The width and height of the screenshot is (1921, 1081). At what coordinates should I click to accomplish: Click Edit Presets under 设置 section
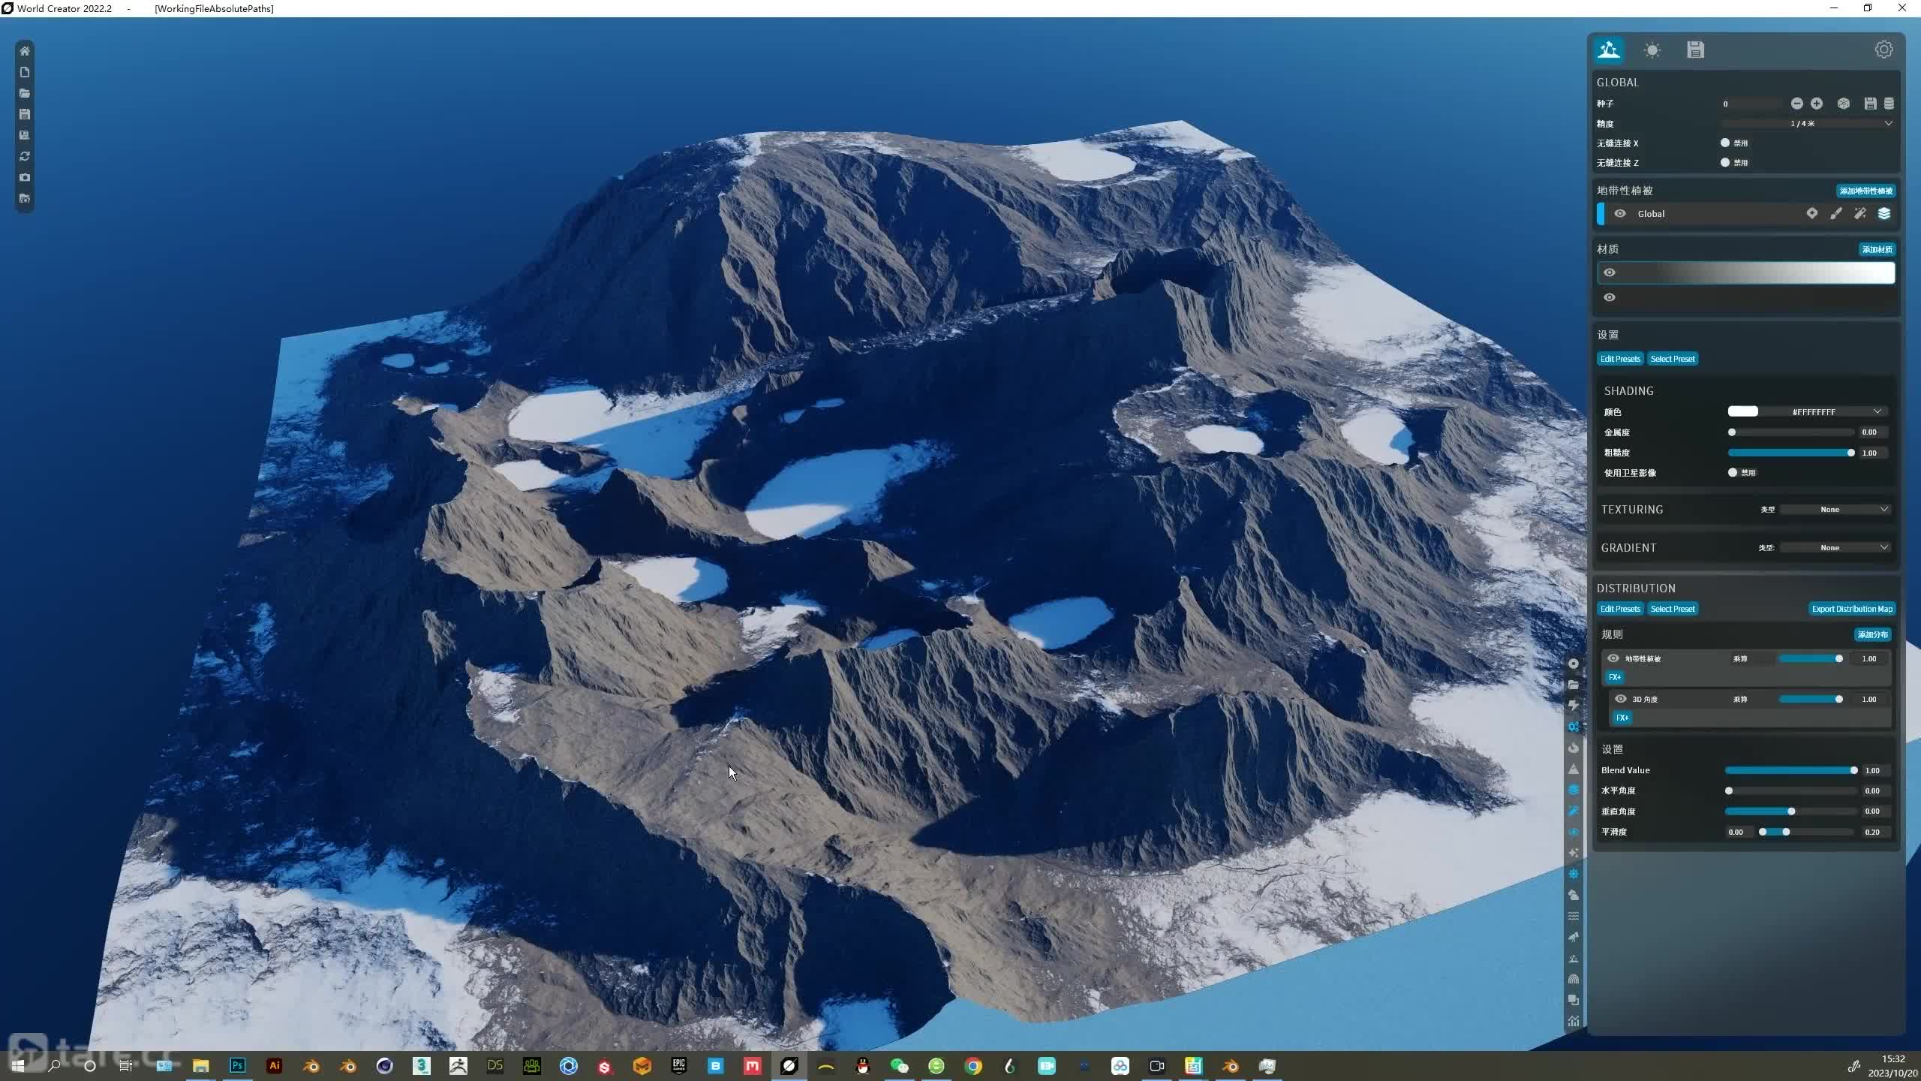(1620, 359)
